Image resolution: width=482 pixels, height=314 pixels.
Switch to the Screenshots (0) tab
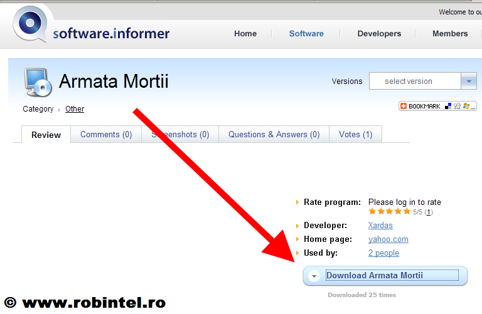click(180, 135)
